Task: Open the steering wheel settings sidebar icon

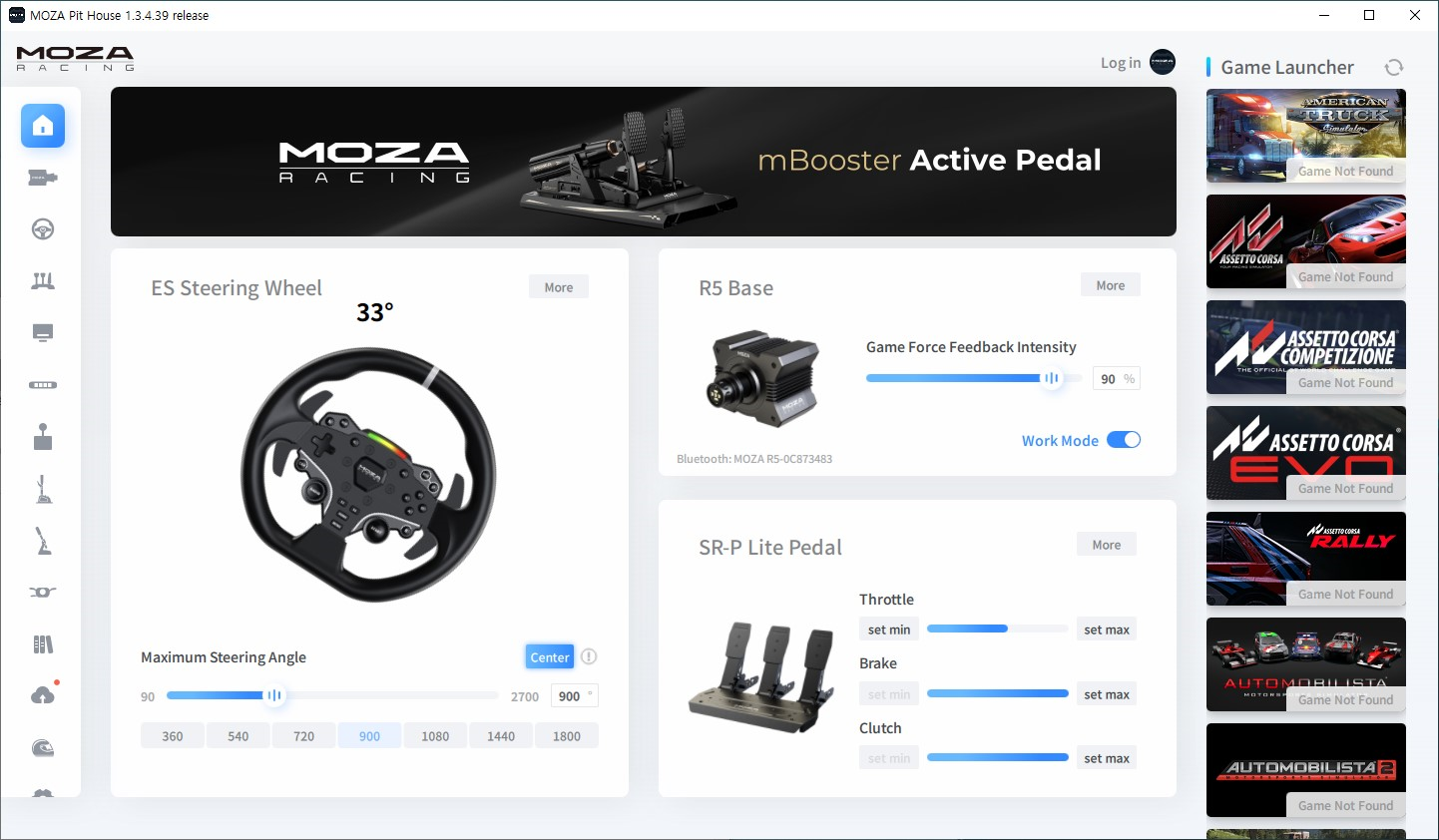Action: (x=43, y=229)
